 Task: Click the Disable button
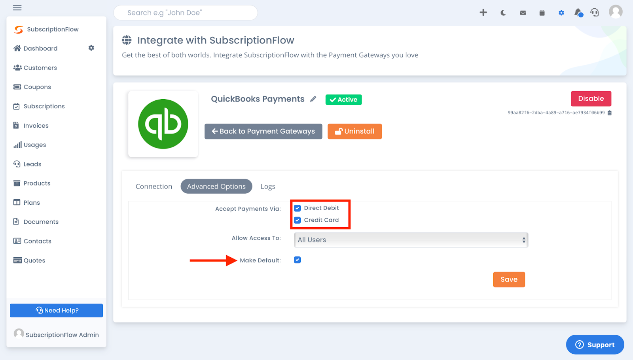[591, 99]
